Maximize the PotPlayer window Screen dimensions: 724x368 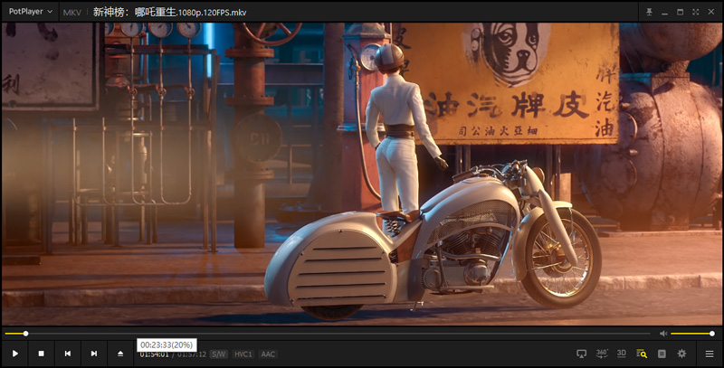[x=681, y=12]
